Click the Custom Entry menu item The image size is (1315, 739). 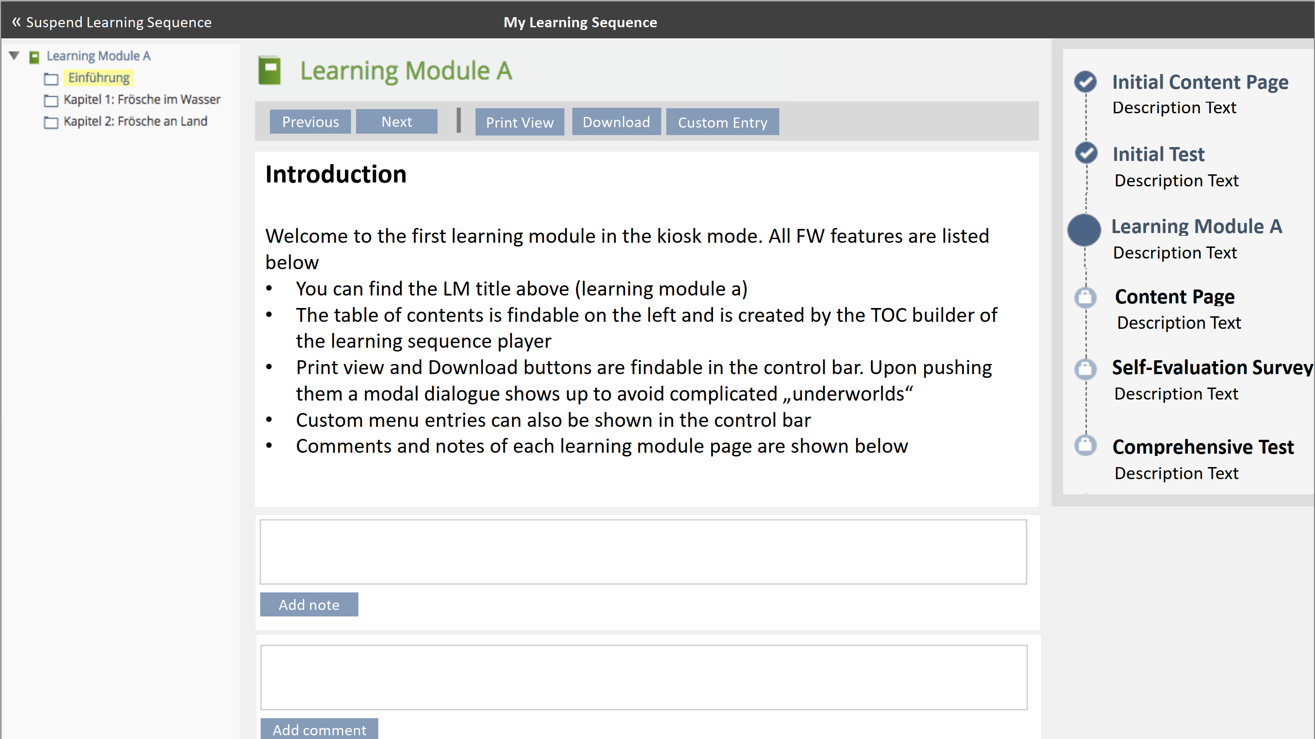pos(722,122)
